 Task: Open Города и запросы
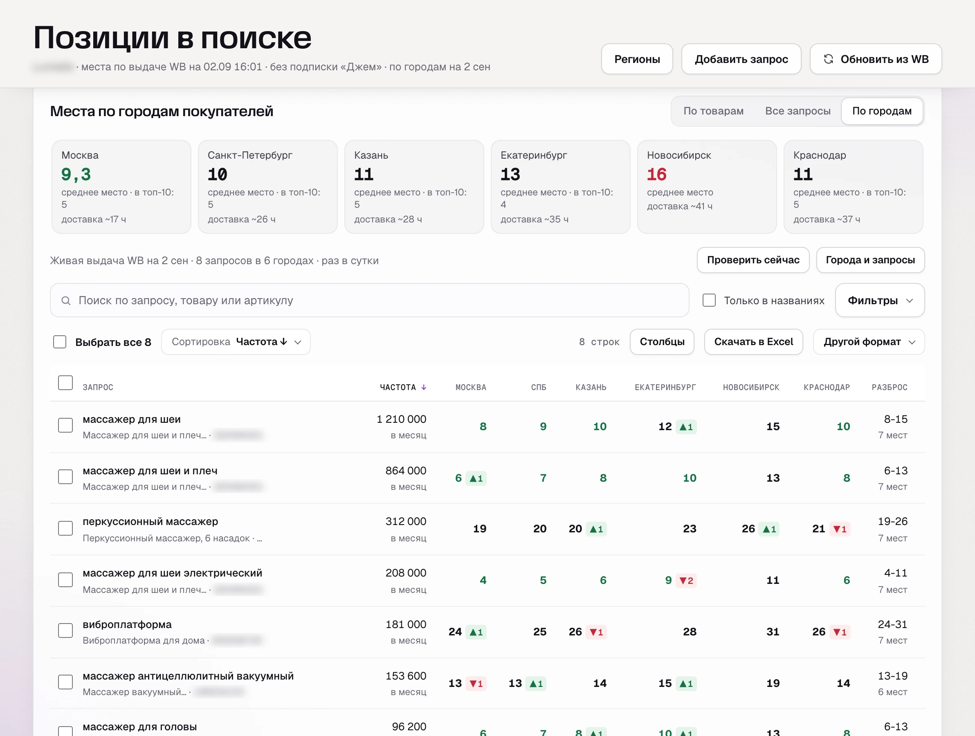[x=870, y=260]
